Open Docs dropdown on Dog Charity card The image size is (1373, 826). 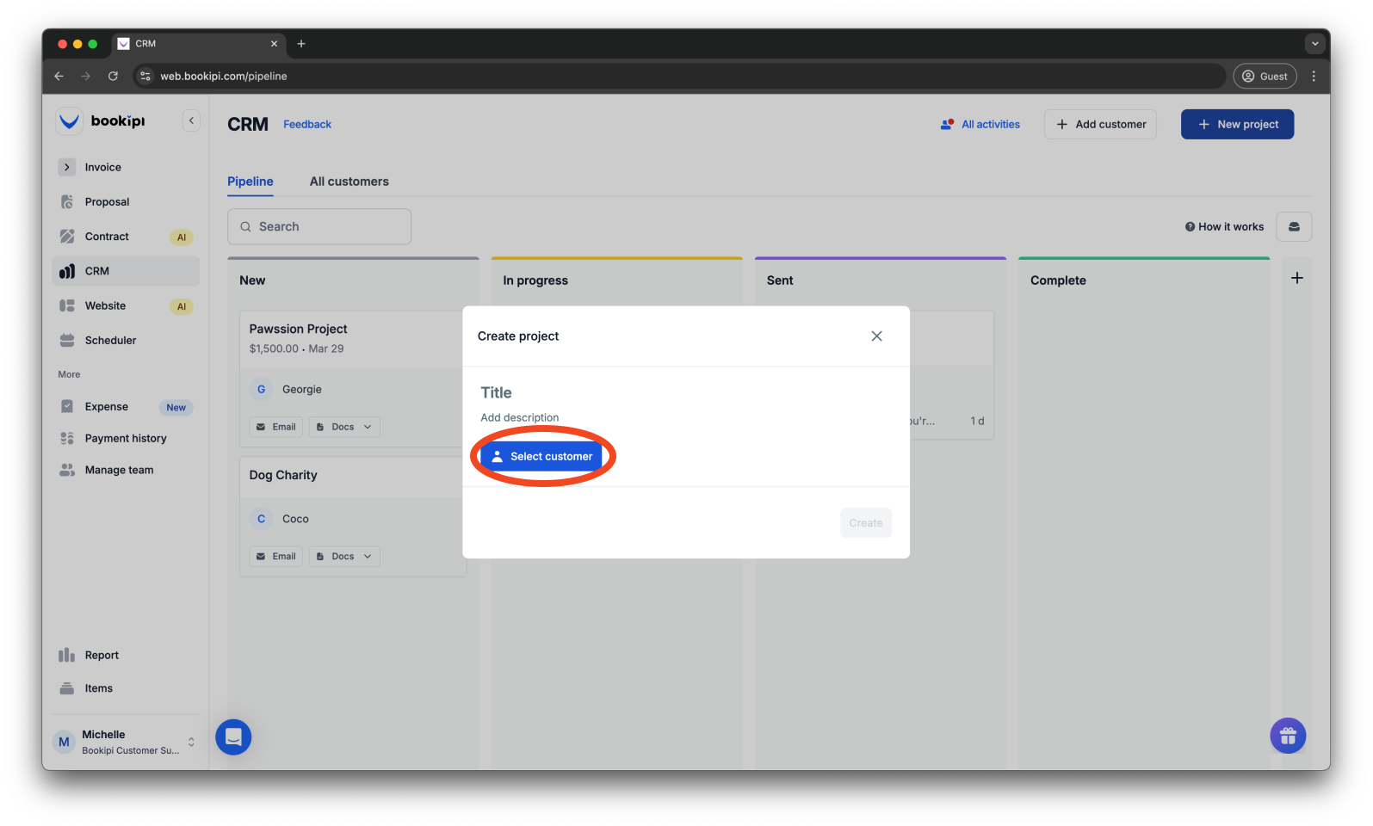coord(344,557)
